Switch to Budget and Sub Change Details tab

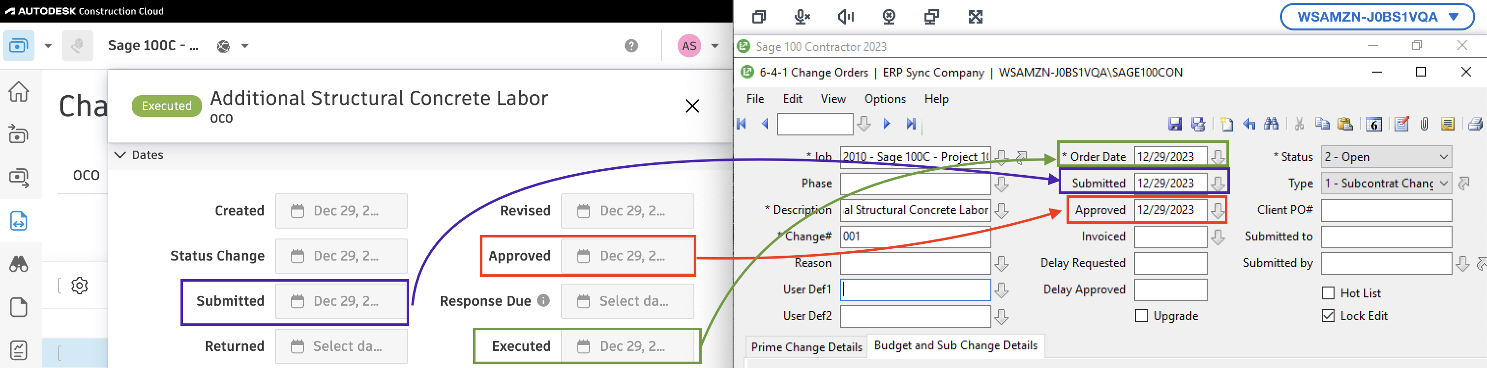[956, 345]
